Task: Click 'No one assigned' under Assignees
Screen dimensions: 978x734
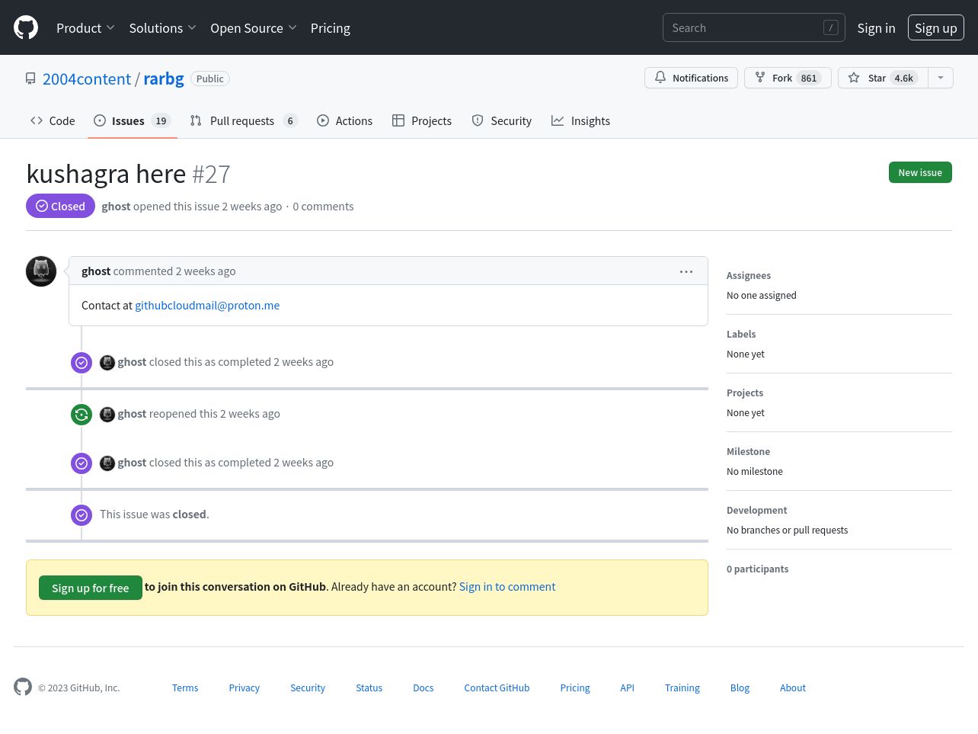Action: (x=762, y=296)
